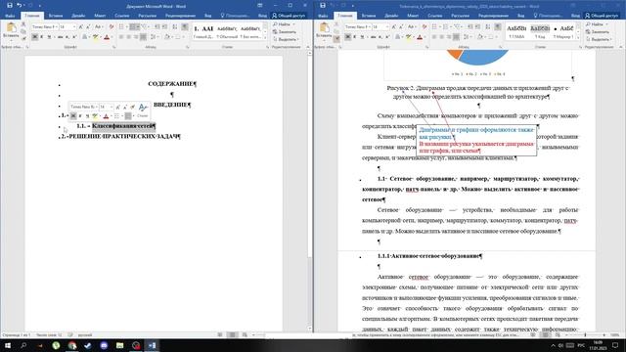
Task: Open line spacing menu in left ribbon
Action: point(154,37)
